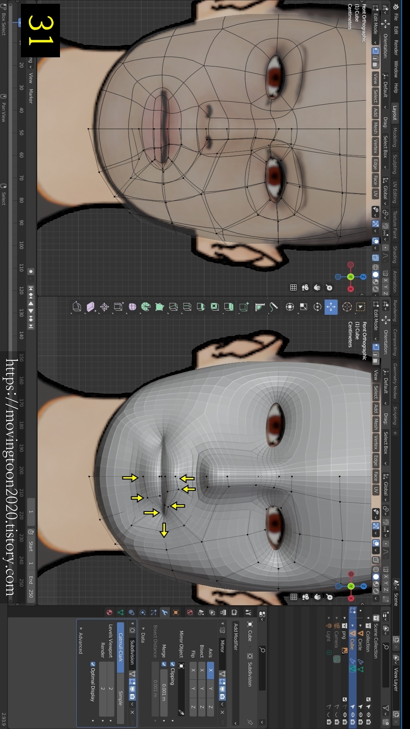Adjust the Levels Viewport value field
Image resolution: width=410 pixels, height=729 pixels.
(x=110, y=689)
